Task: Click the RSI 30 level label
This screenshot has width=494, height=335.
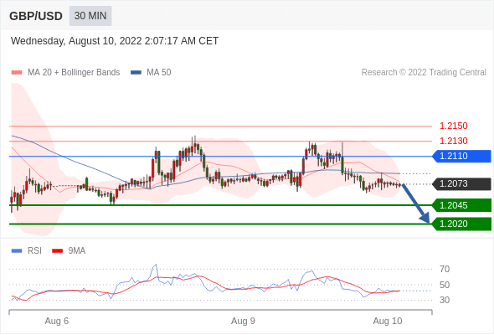Action: click(x=445, y=300)
